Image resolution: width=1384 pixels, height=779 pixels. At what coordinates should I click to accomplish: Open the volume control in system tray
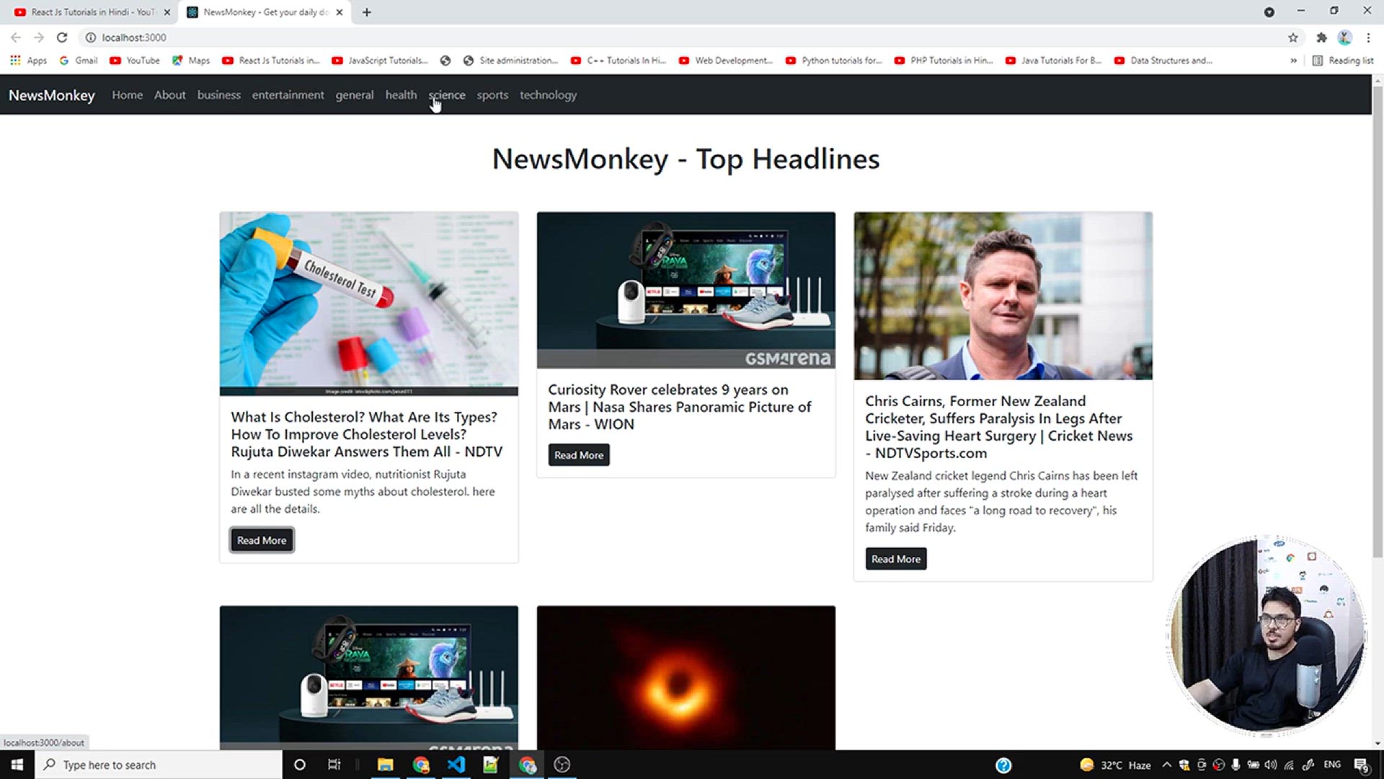point(1271,765)
